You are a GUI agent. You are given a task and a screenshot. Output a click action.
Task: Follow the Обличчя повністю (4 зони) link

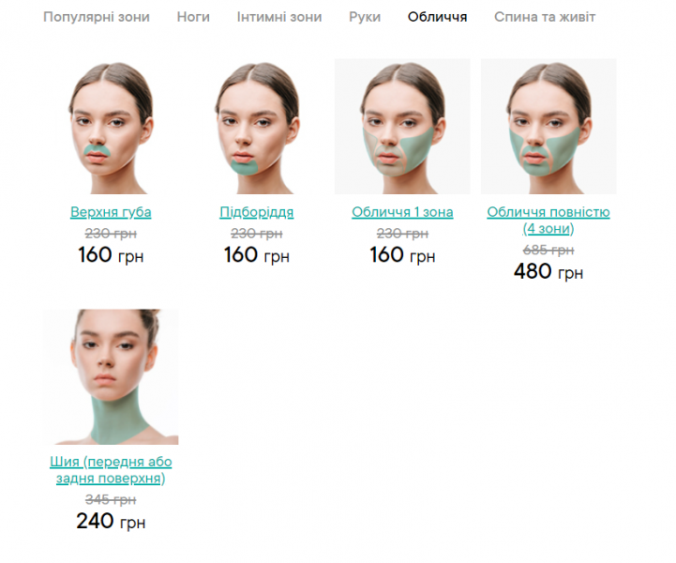tap(548, 221)
